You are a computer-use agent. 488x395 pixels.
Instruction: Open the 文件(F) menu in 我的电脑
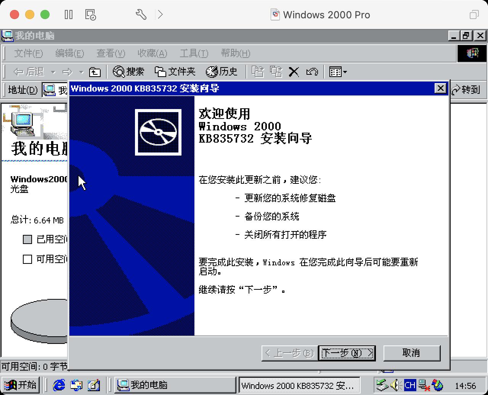(28, 53)
